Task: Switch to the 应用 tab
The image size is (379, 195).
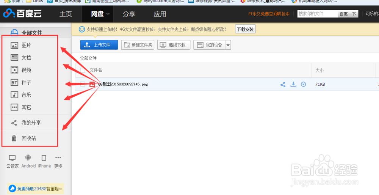Action: coord(160,14)
